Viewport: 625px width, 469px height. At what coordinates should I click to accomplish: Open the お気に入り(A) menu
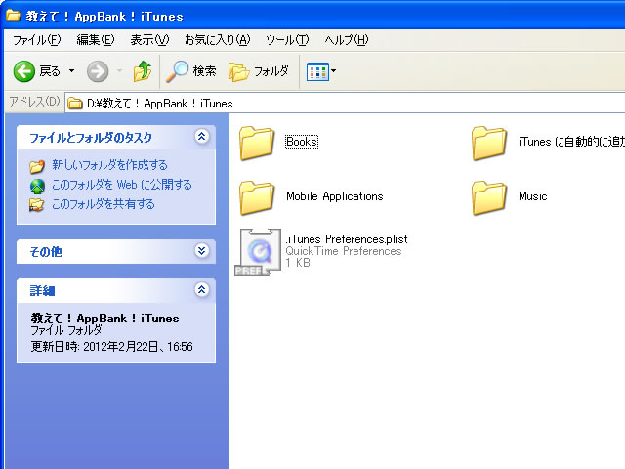pos(217,40)
